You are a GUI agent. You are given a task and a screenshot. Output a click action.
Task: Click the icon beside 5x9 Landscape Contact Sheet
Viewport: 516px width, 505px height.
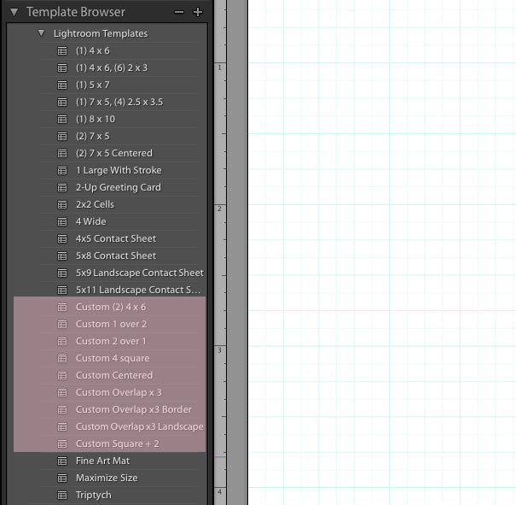[x=62, y=273]
